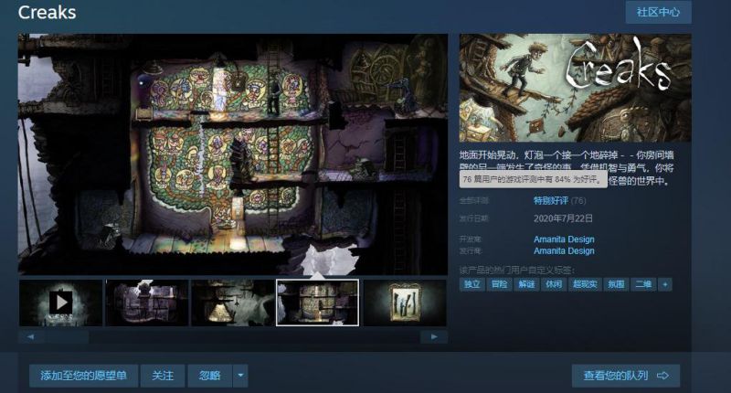Image resolution: width=731 pixels, height=393 pixels.
Task: Select the 解谜 tag
Action: (526, 284)
